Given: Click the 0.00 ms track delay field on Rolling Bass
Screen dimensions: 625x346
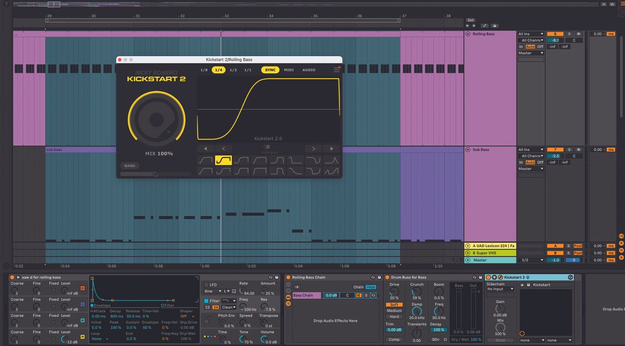Looking at the screenshot, I should point(598,34).
